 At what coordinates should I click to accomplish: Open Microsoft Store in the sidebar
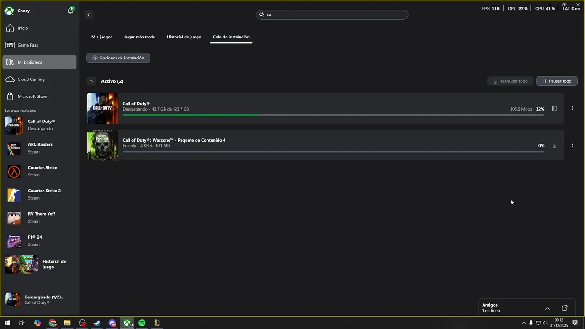tap(39, 96)
